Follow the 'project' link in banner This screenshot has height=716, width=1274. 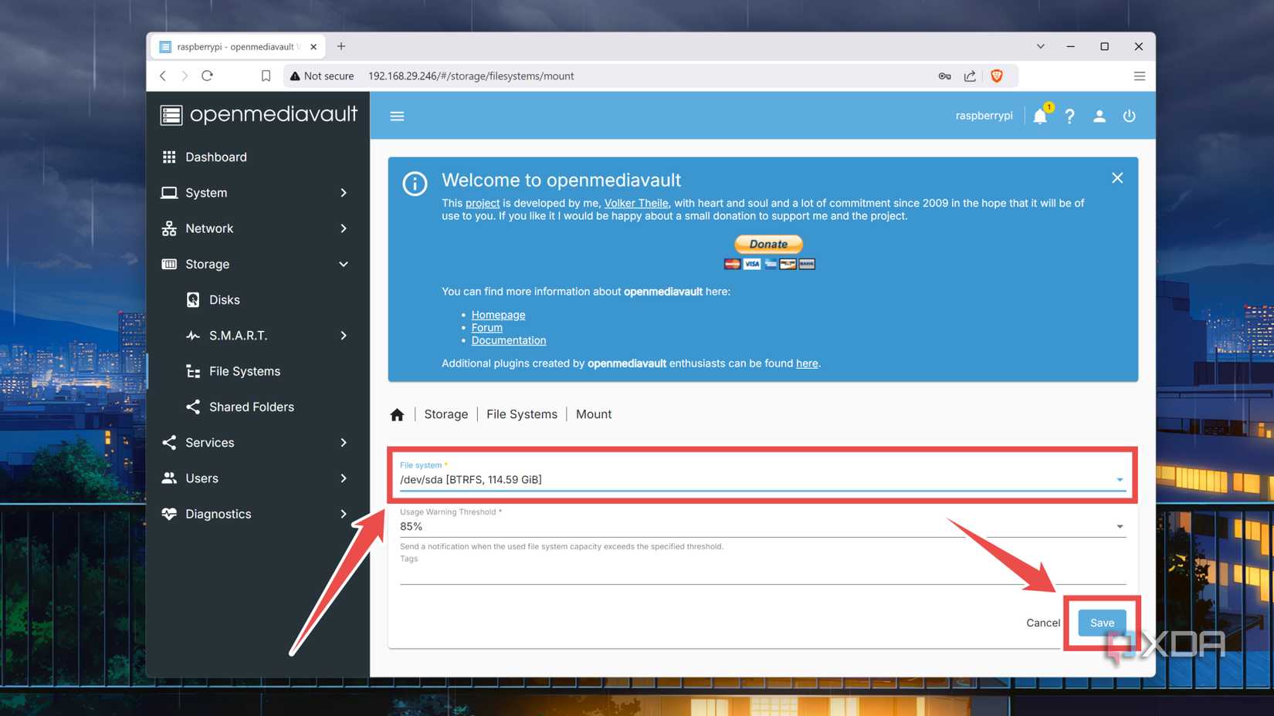tap(482, 203)
